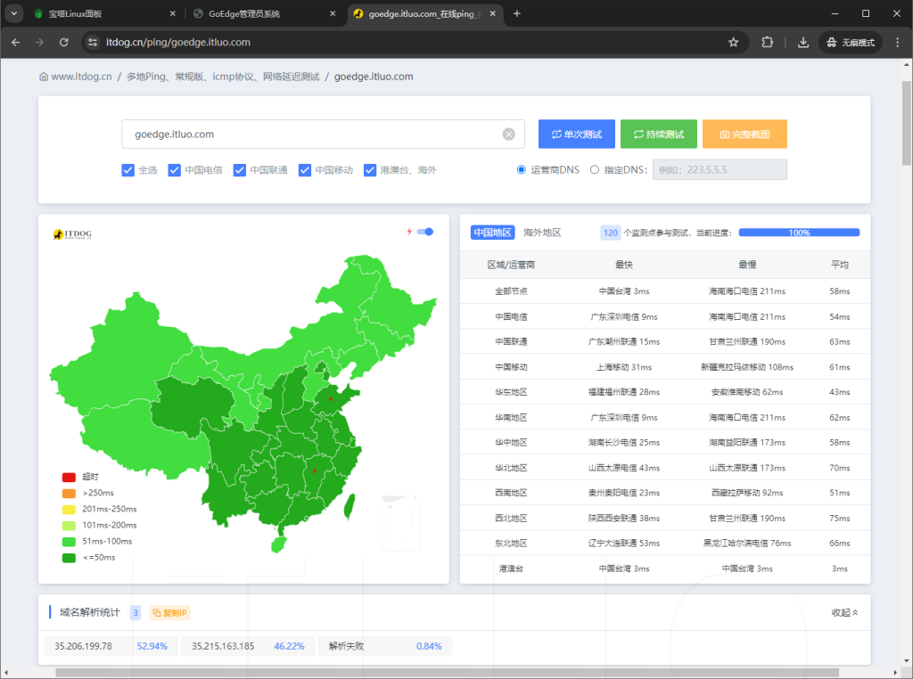Open the Chrome three-dot menu

895,42
